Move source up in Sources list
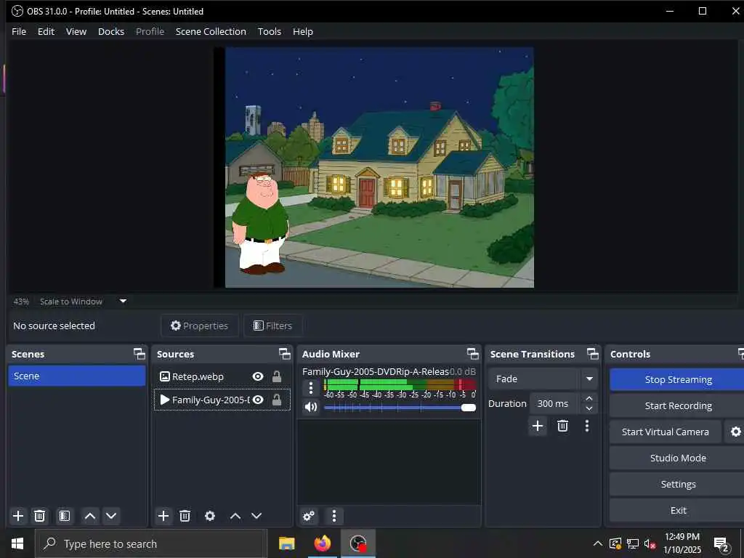 [x=235, y=516]
